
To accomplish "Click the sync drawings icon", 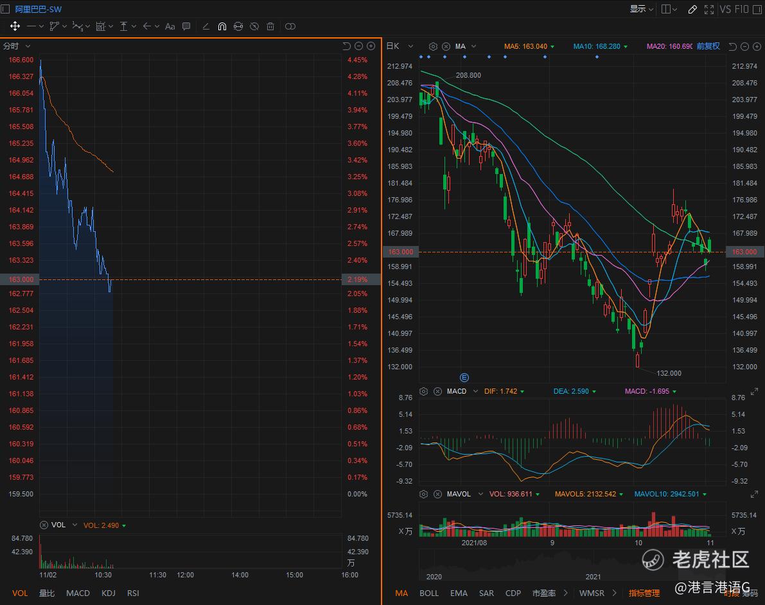I will [238, 26].
